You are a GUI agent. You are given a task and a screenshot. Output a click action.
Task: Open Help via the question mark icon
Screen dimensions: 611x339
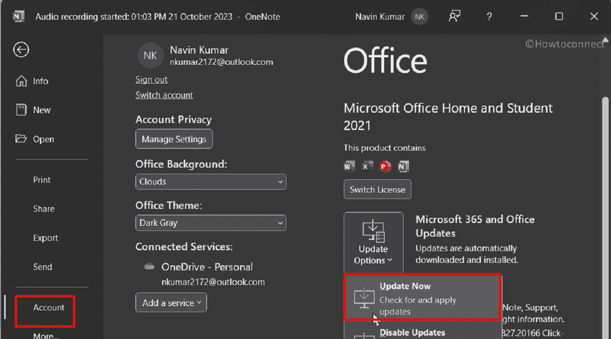(x=489, y=16)
